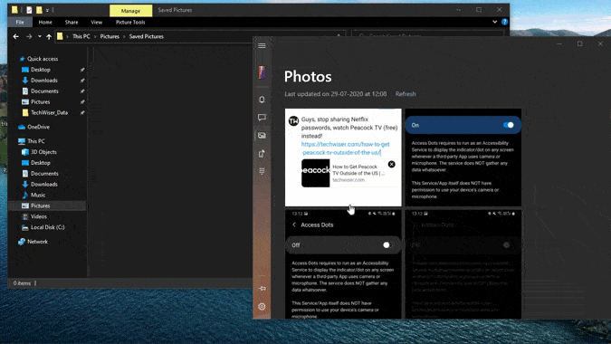This screenshot has width=611, height=344.
Task: Click the 3D Objects cube icon
Action: coord(25,152)
